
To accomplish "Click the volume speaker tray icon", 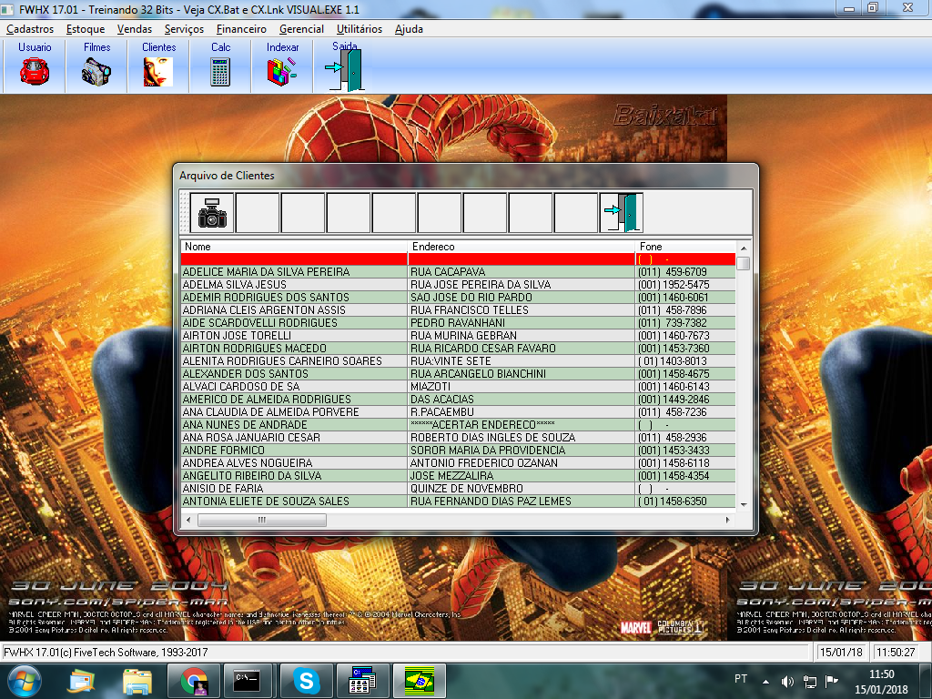I will point(787,682).
